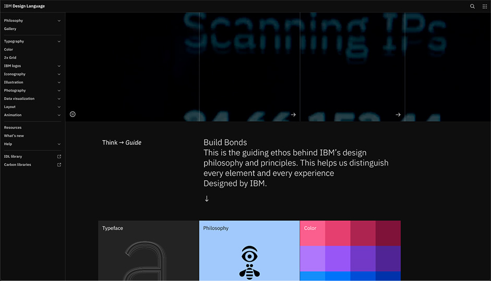
Task: Select Help label in sidebar
Action: (x=8, y=144)
